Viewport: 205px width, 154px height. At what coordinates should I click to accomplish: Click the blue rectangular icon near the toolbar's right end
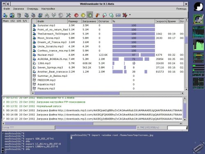tap(118, 15)
